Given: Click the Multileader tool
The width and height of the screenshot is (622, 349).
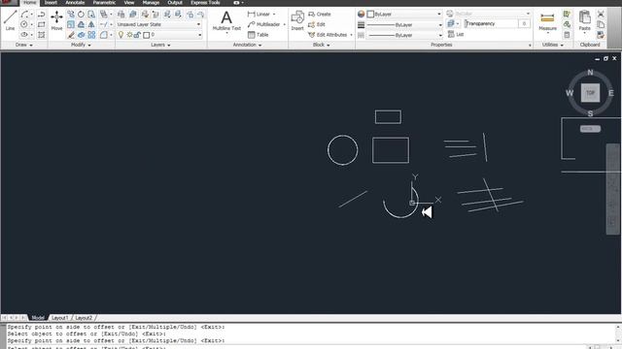Looking at the screenshot, I should pyautogui.click(x=264, y=24).
